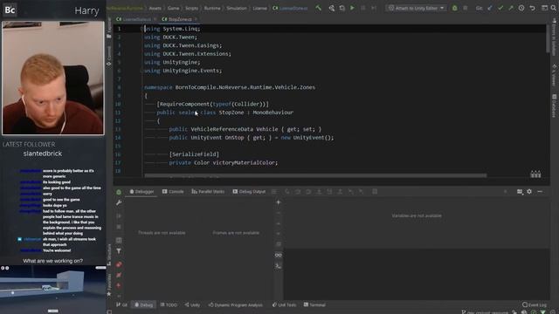The width and height of the screenshot is (559, 314).
Task: Click the License breadcrumb item
Action: click(260, 8)
